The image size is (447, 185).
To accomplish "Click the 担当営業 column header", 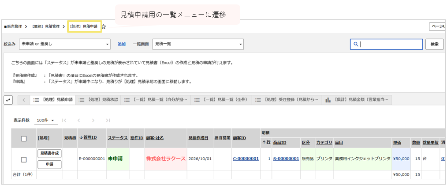I will (x=222, y=138).
